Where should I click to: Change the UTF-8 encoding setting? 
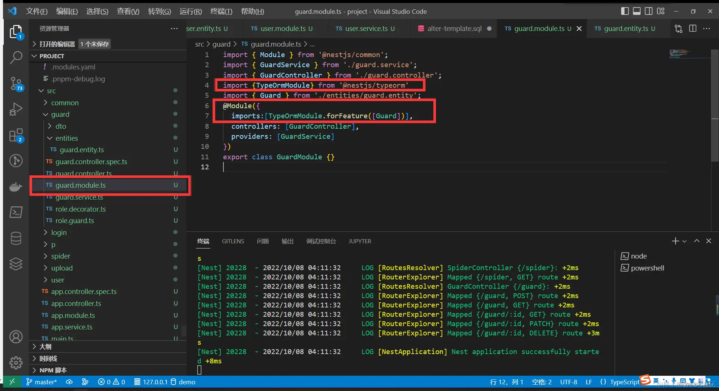point(568,382)
